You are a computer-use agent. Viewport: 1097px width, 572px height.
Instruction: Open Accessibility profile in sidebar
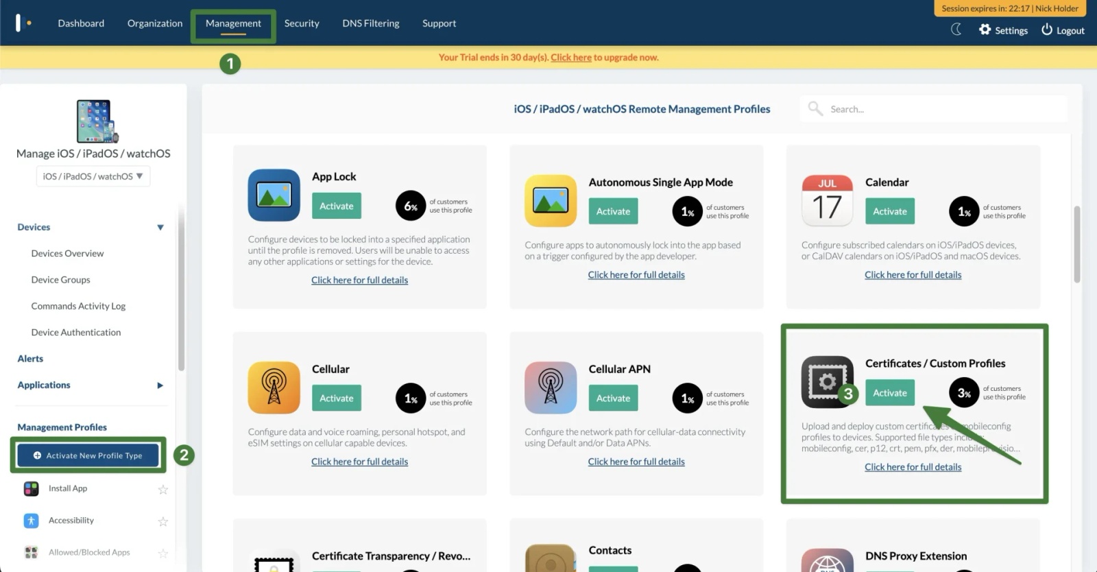click(71, 521)
